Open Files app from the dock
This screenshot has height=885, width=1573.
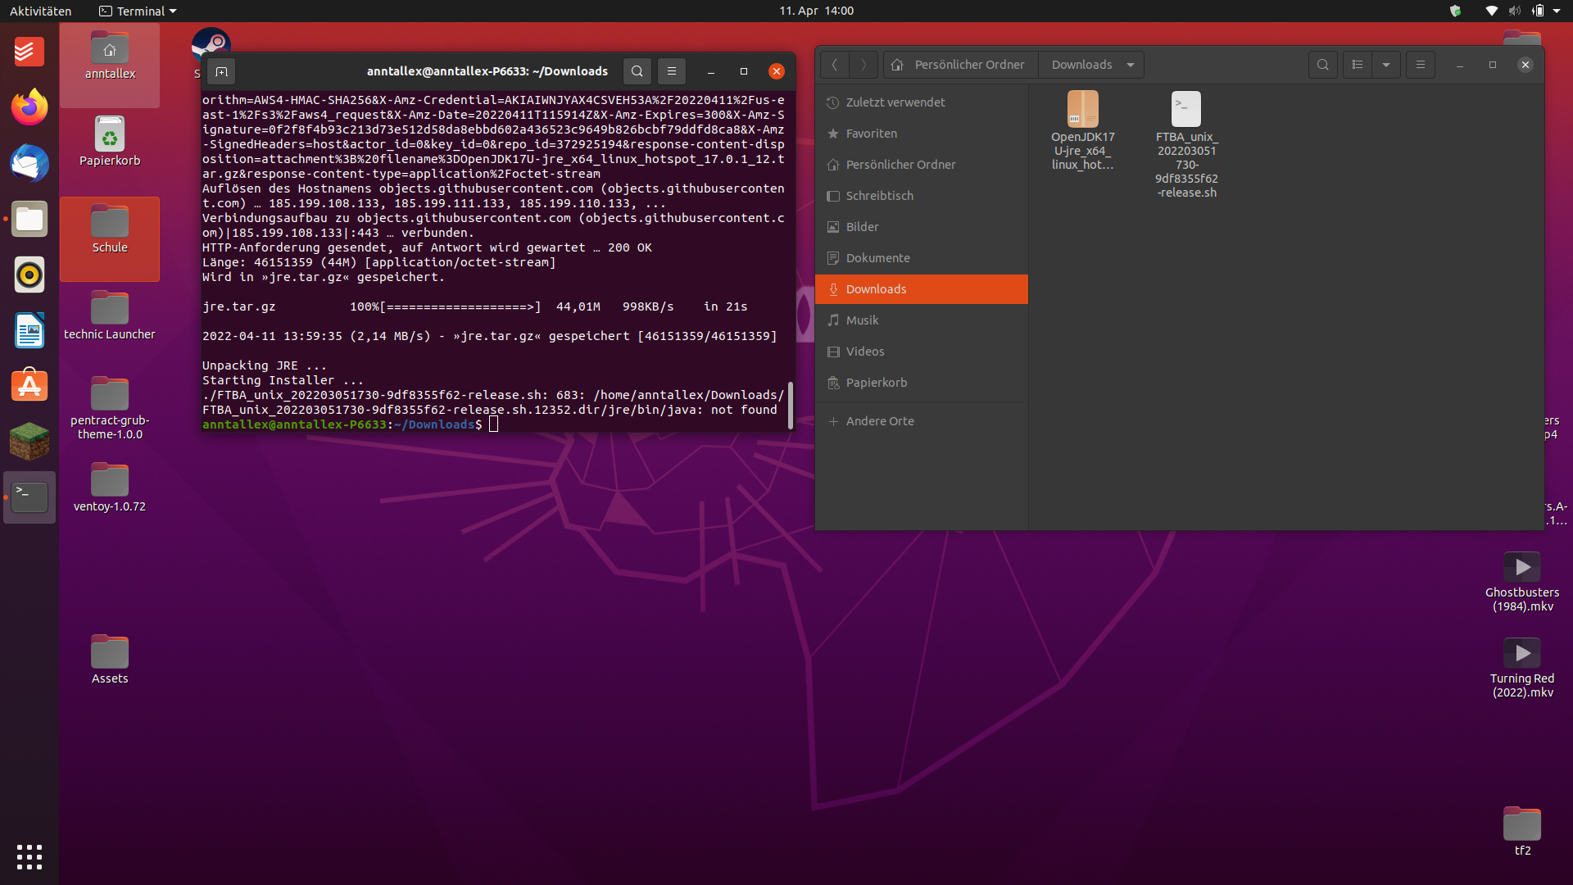pos(29,219)
